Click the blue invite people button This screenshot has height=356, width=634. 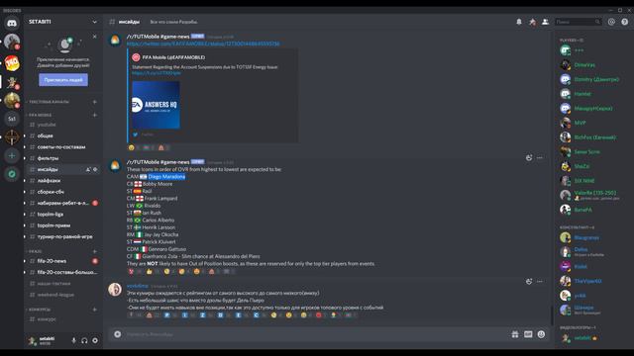(x=63, y=80)
